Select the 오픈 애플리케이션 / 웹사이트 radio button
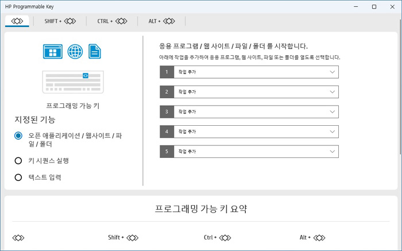Image resolution: width=402 pixels, height=251 pixels. [x=18, y=136]
